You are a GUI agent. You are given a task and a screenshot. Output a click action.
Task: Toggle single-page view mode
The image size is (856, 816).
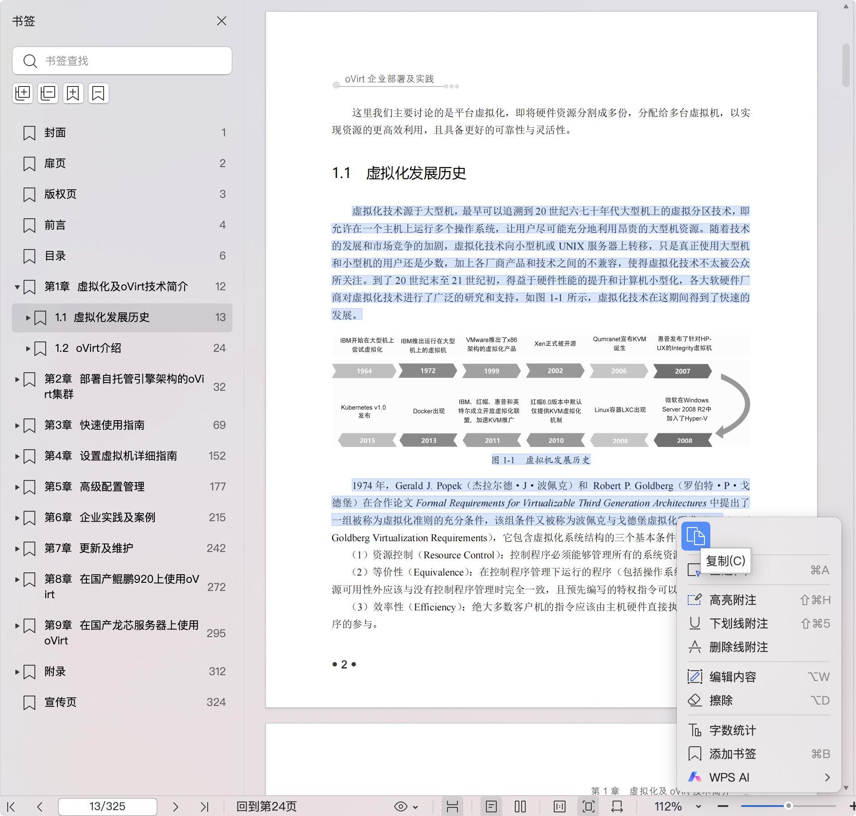tap(491, 806)
